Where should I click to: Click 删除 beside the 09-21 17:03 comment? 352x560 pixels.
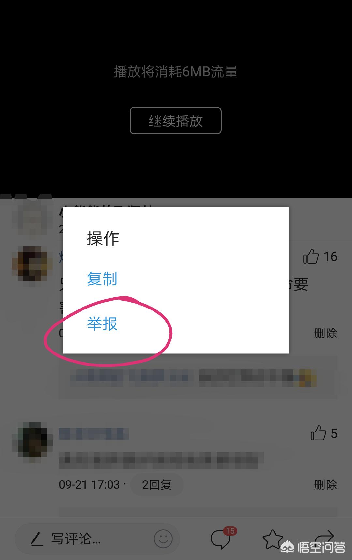[x=325, y=485]
